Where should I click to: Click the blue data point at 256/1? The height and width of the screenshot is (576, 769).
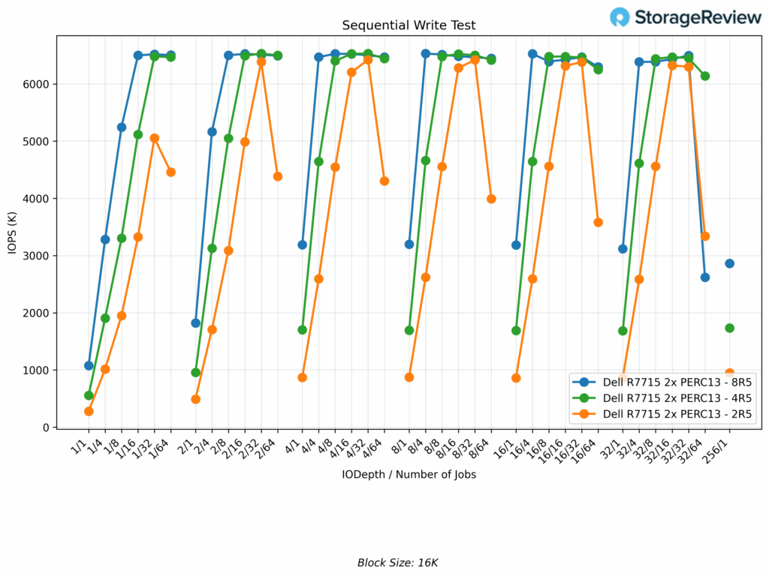pos(729,263)
